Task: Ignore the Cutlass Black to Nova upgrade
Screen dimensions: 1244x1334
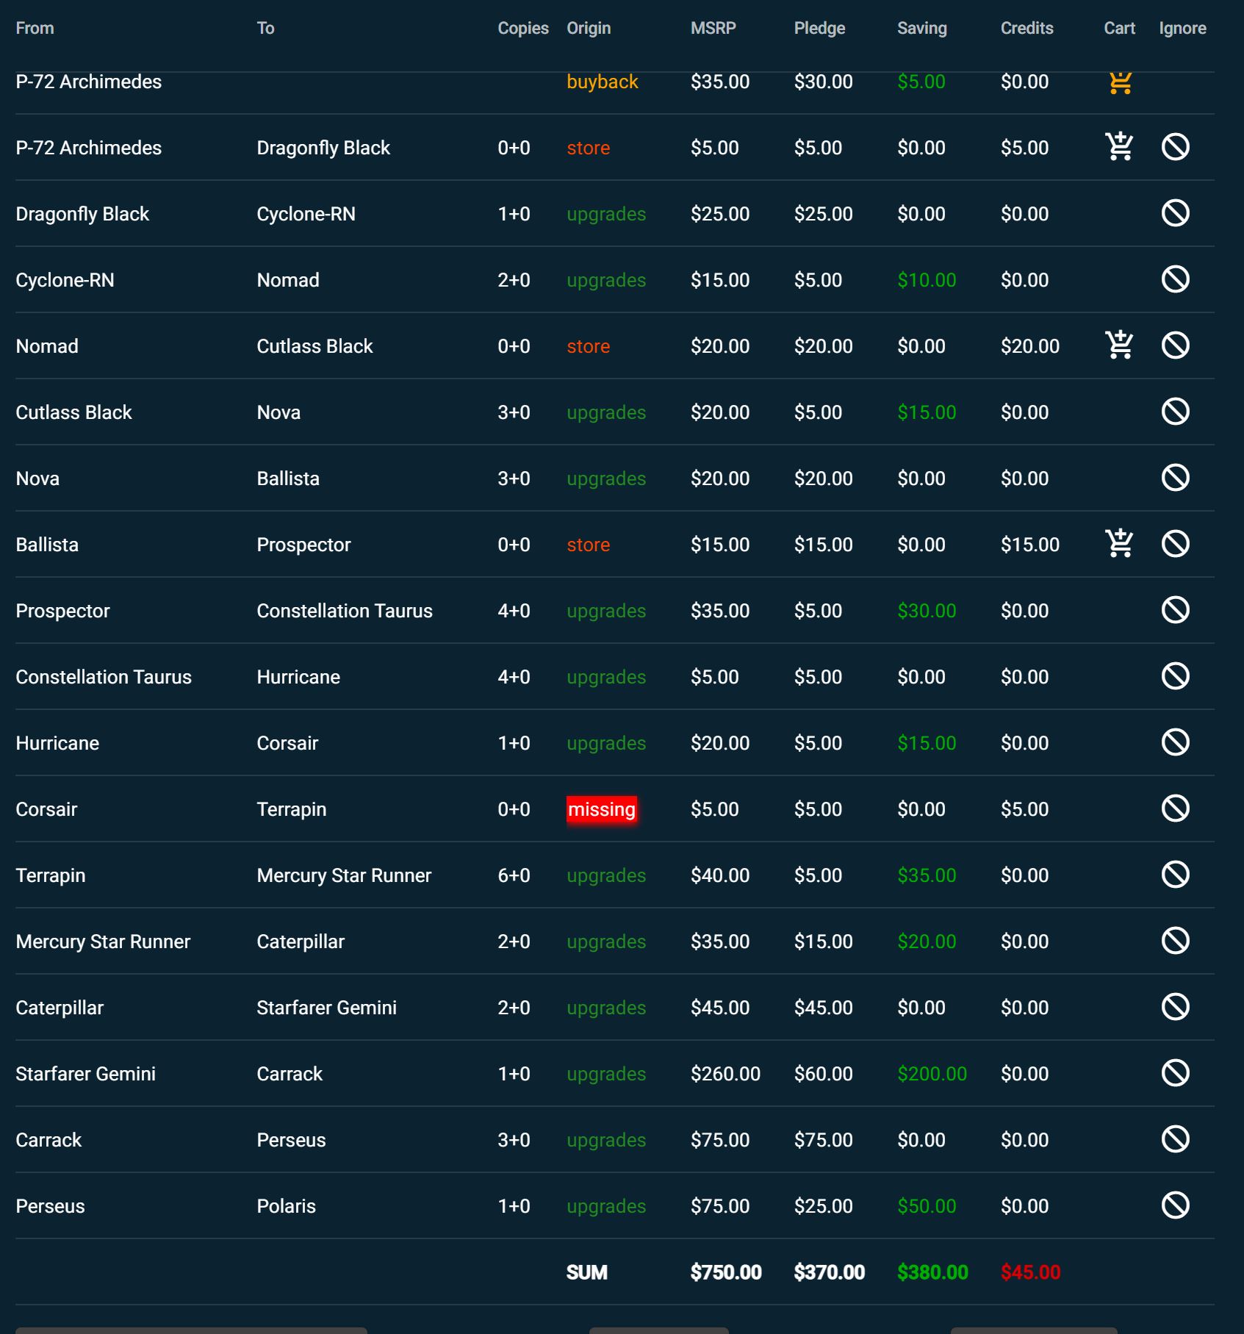Action: (x=1176, y=412)
